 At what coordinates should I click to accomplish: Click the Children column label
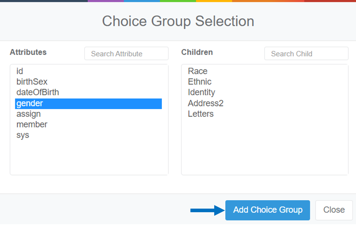click(x=197, y=52)
